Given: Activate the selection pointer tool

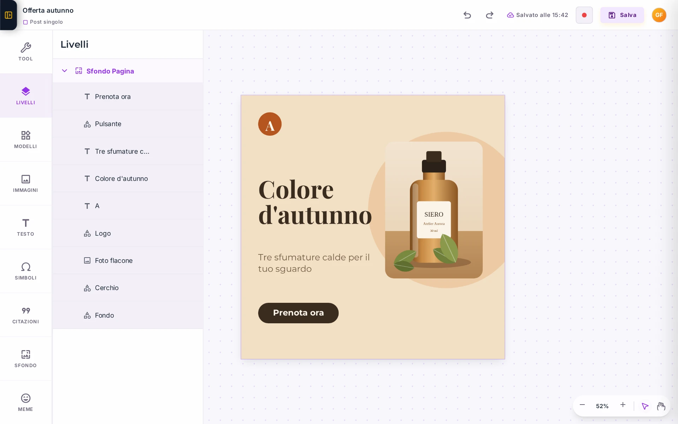Looking at the screenshot, I should pyautogui.click(x=645, y=406).
